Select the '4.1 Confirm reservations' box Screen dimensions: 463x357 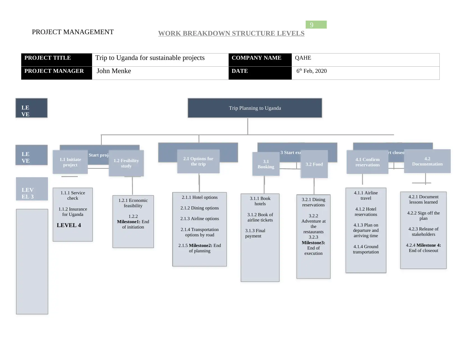tap(367, 162)
